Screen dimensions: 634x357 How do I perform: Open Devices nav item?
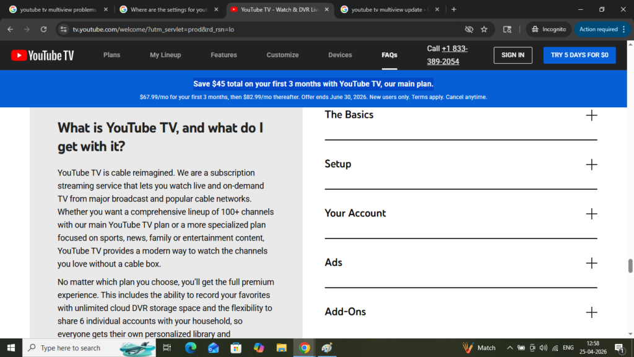(340, 55)
